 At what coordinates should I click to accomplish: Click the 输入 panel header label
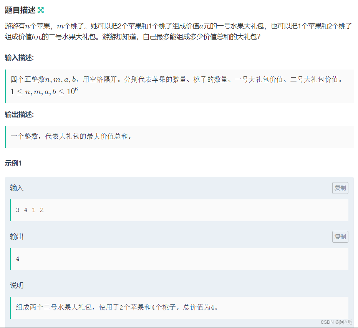(17, 188)
